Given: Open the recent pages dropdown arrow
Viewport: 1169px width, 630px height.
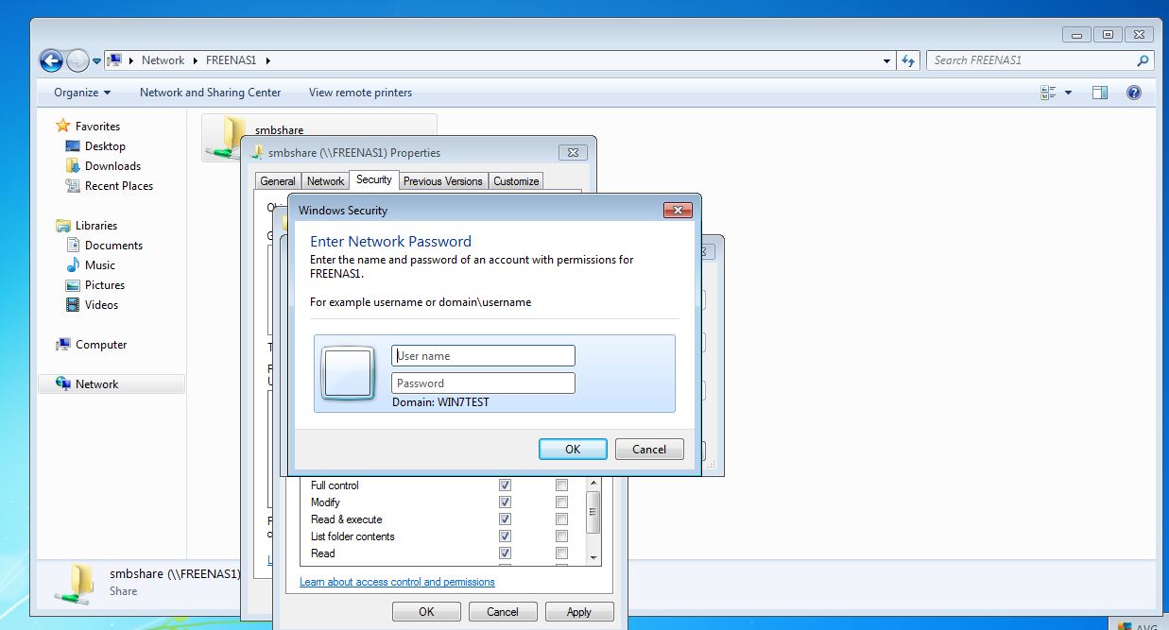Looking at the screenshot, I should 96,61.
